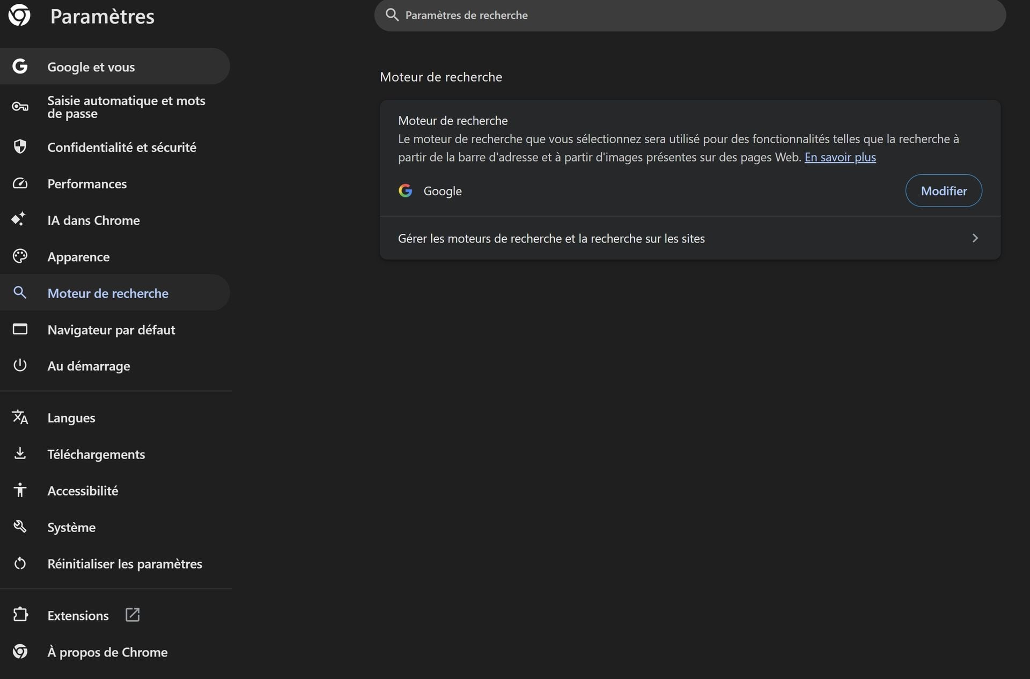The image size is (1030, 679).
Task: Click the colored Google logo in search engine card
Action: point(406,190)
